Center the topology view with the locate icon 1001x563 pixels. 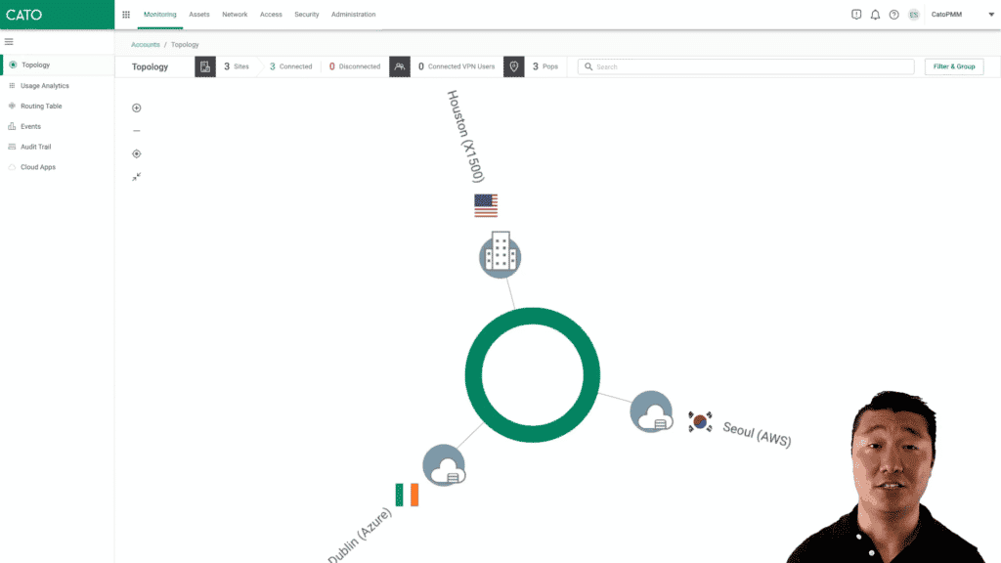pos(137,153)
